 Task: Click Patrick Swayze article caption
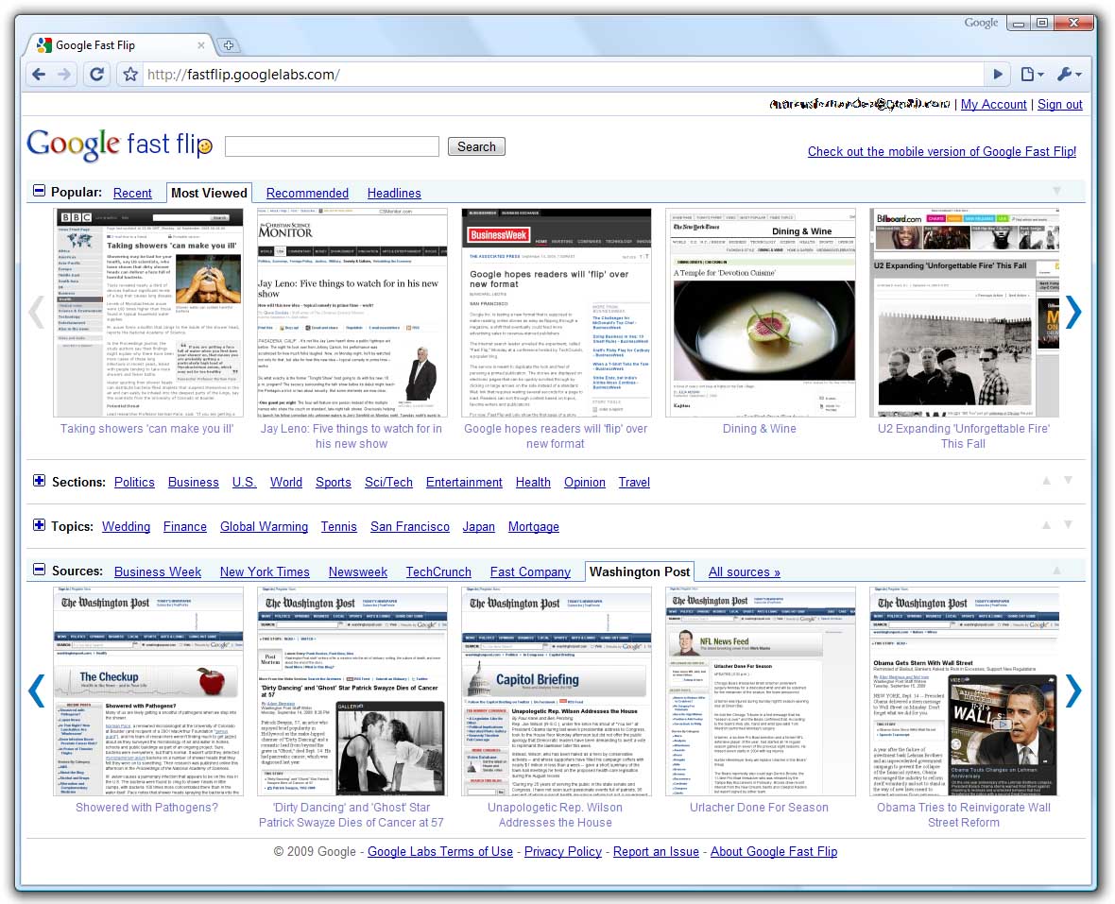(x=352, y=815)
